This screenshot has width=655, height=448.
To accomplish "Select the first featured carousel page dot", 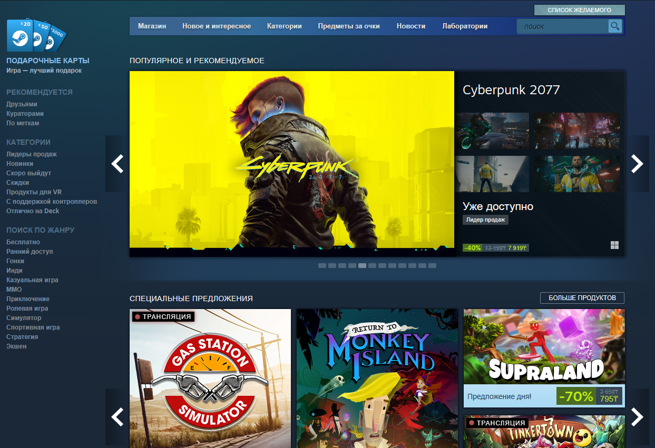I will pyautogui.click(x=322, y=266).
